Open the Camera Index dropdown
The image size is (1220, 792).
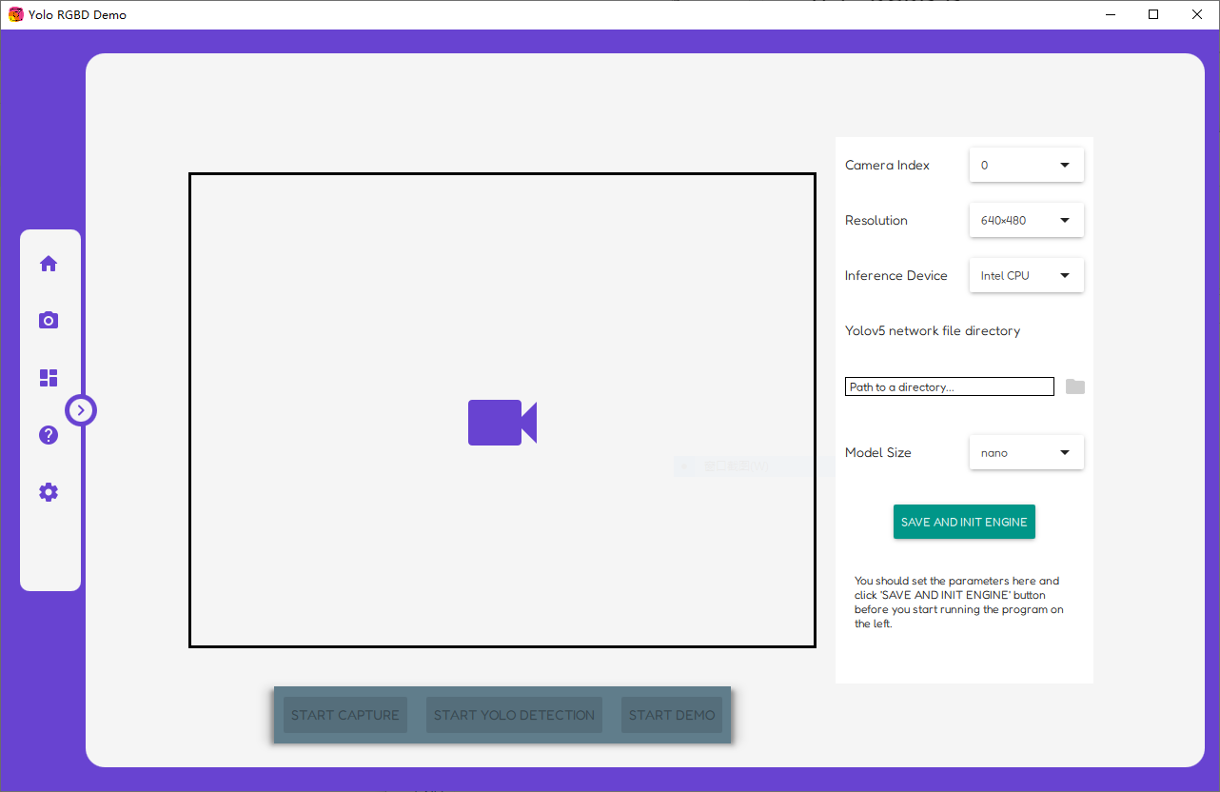pos(1026,165)
